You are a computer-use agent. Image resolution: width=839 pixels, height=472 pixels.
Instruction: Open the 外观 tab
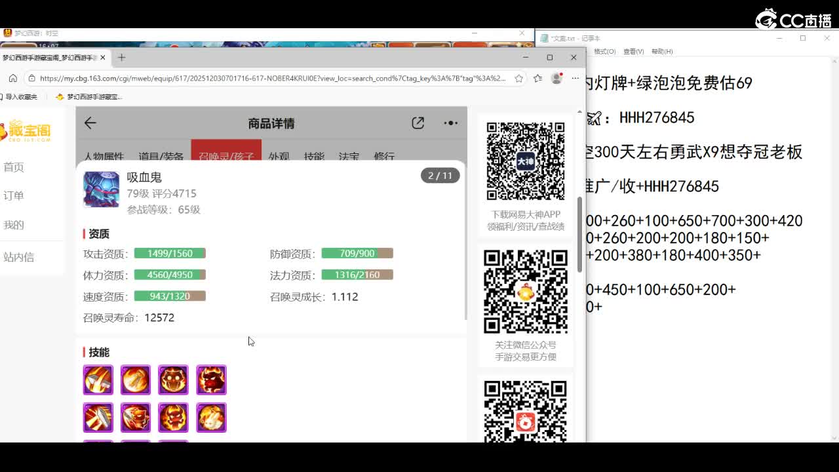tap(281, 156)
